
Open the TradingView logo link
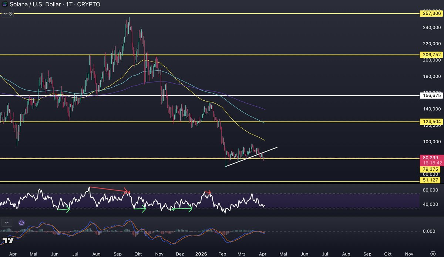pyautogui.click(x=8, y=240)
